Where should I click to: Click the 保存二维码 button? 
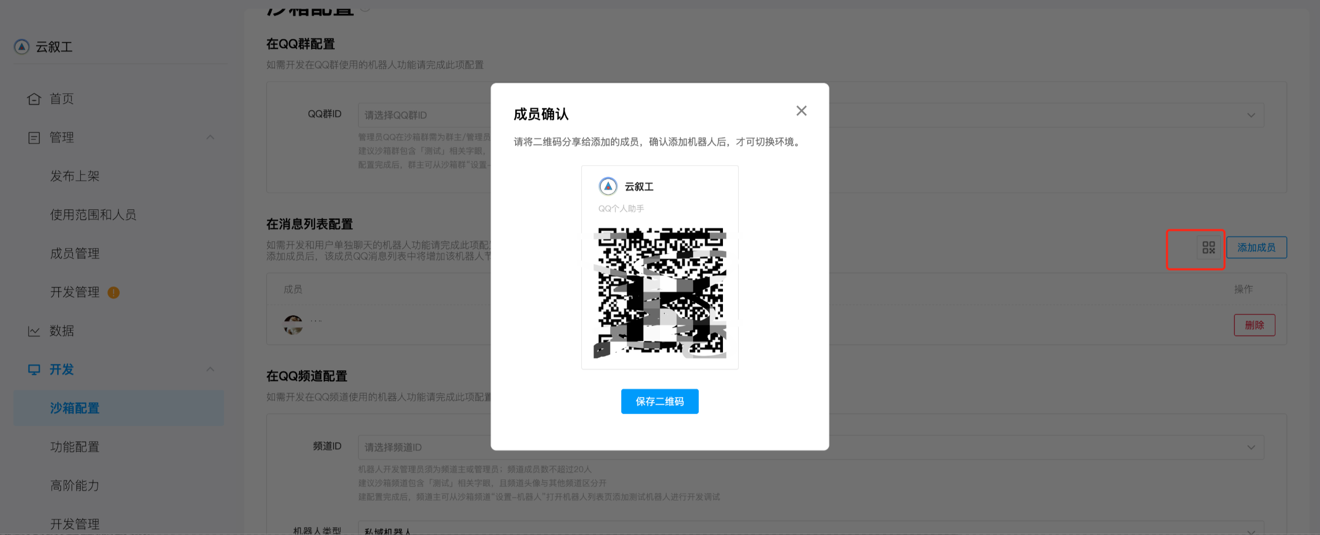659,401
